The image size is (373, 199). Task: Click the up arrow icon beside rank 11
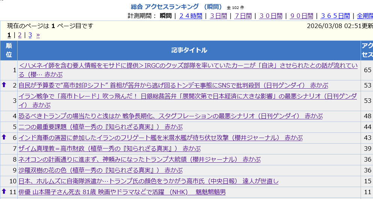tap(4, 192)
